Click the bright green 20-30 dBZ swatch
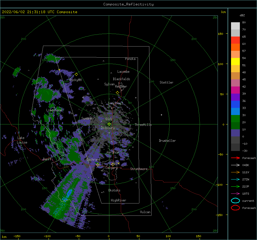The width and height of the screenshot is (257, 240). click(235, 119)
